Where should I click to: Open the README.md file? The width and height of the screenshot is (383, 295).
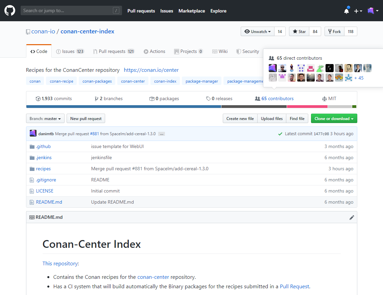click(x=49, y=202)
